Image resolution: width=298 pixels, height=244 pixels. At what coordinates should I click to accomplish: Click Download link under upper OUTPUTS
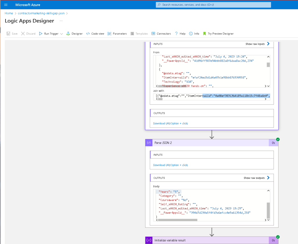coord(171,123)
